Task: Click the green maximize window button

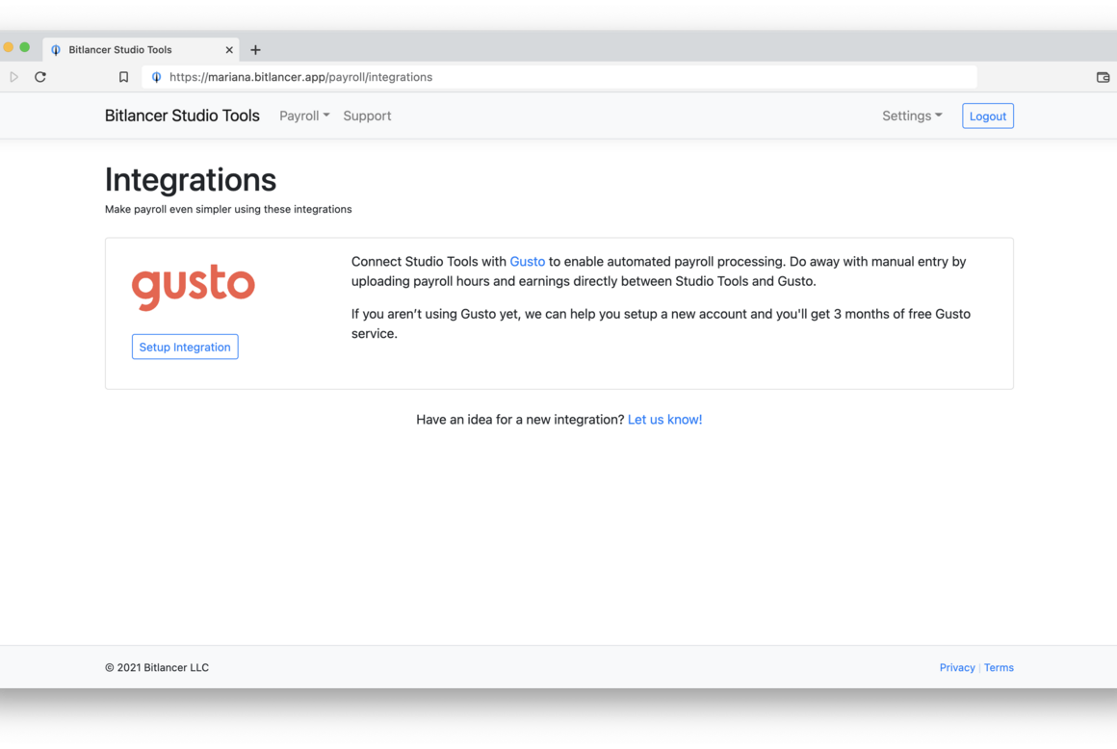Action: (25, 47)
